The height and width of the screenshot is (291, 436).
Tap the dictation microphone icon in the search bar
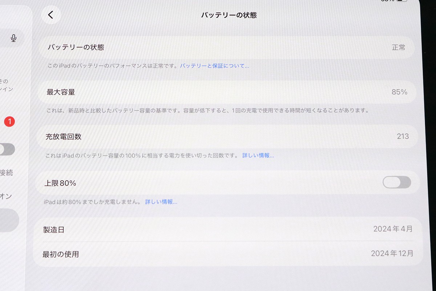13,38
